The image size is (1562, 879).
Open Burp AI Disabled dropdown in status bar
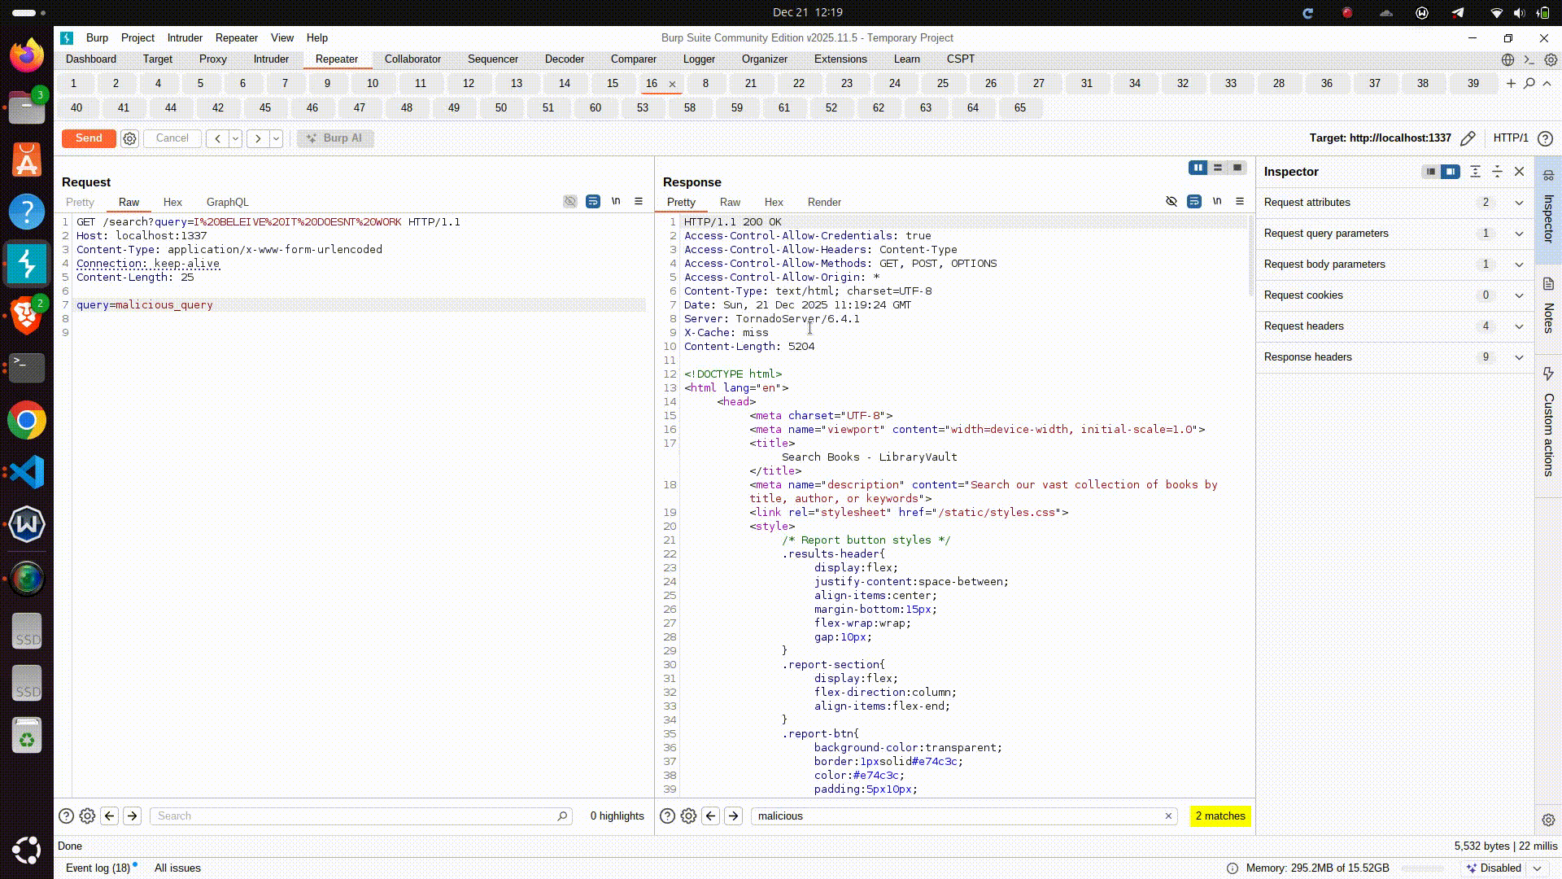click(x=1537, y=868)
